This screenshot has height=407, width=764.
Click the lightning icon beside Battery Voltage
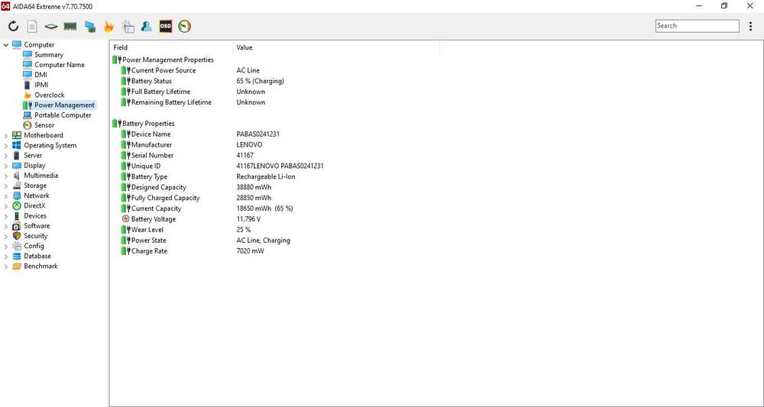tap(126, 219)
